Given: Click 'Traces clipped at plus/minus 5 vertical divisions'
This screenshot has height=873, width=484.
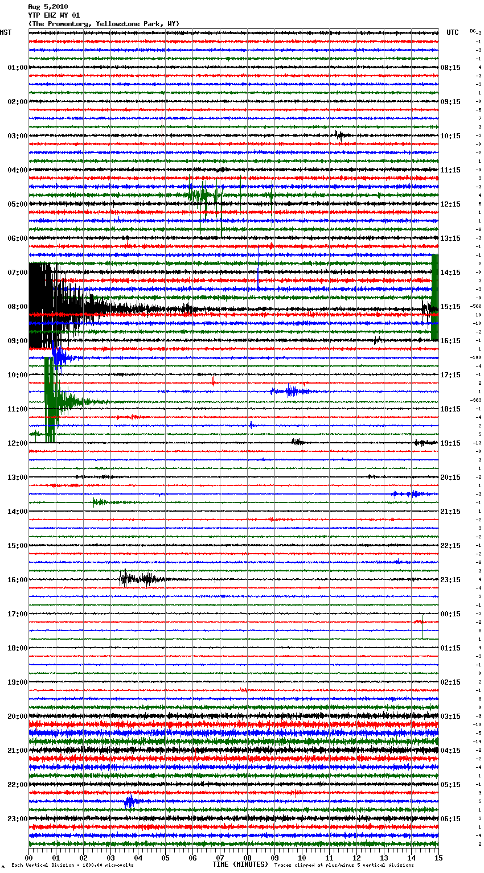Looking at the screenshot, I should 344,865.
